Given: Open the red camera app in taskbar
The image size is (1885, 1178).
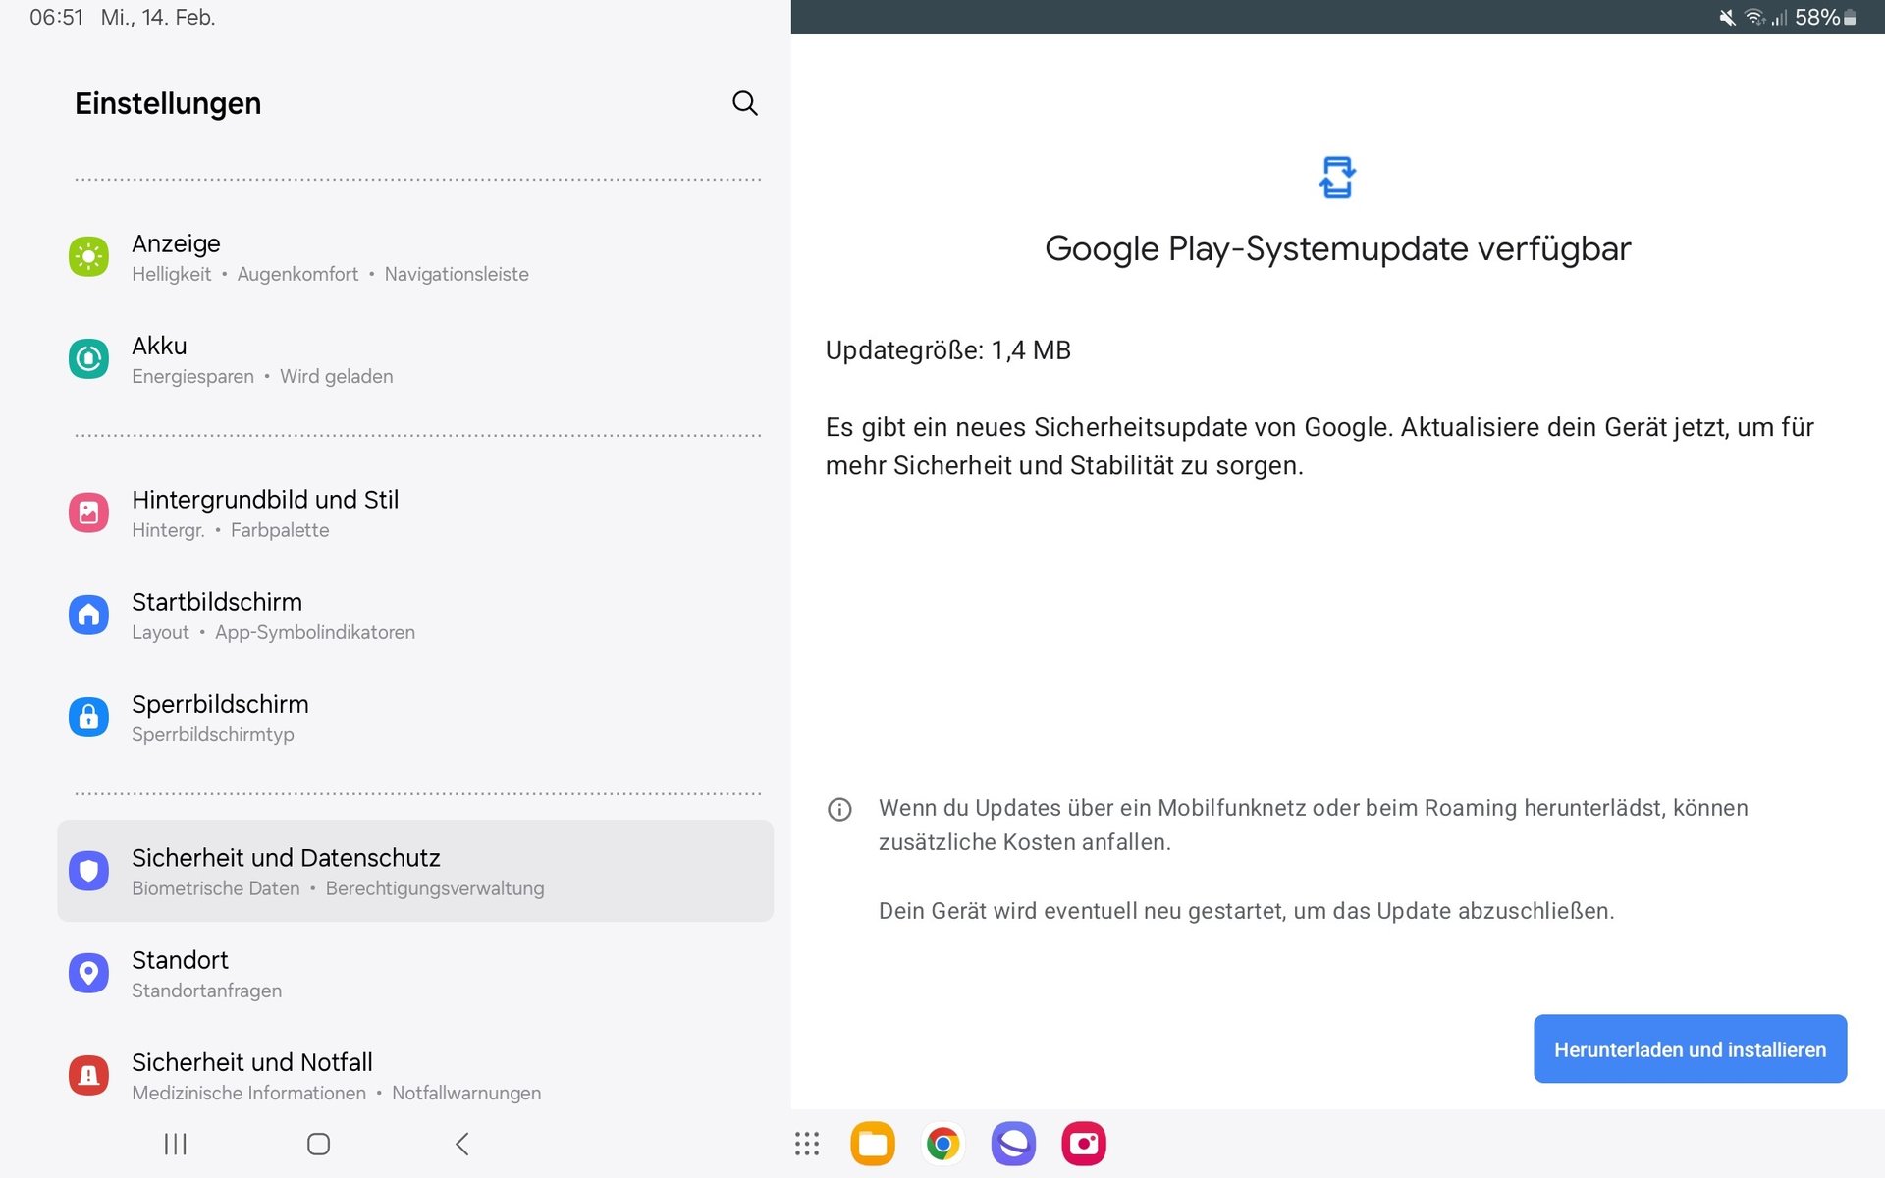Looking at the screenshot, I should [1084, 1144].
